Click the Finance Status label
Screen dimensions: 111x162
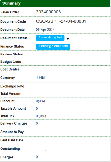[12, 47]
